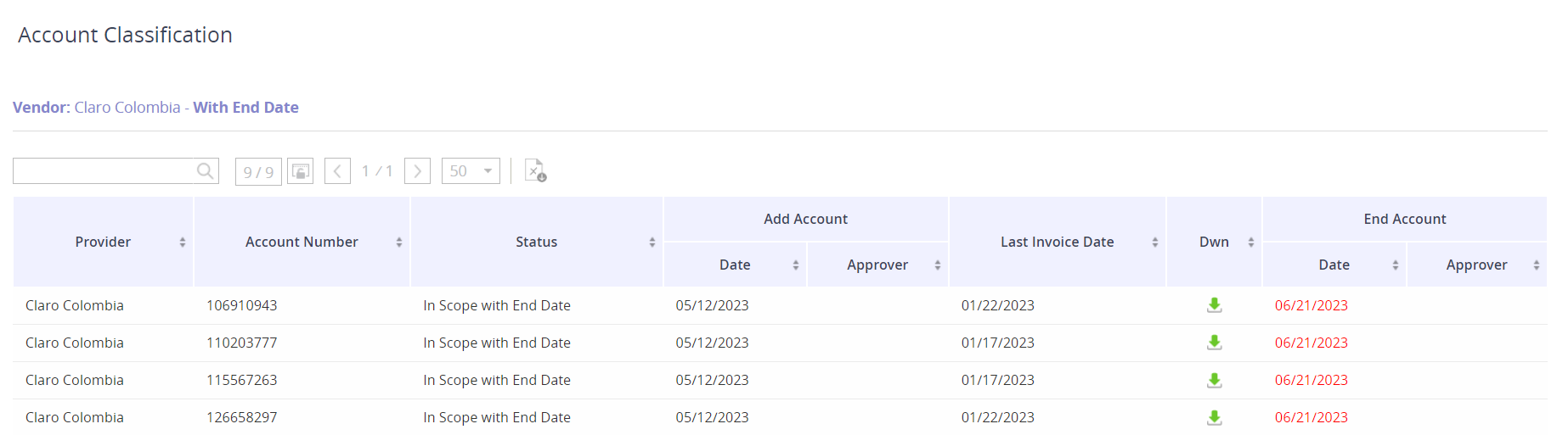Go to previous page arrow
The image size is (1557, 435).
click(337, 171)
